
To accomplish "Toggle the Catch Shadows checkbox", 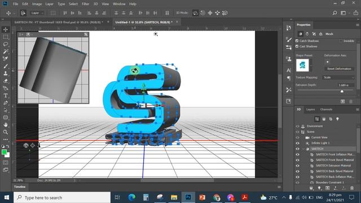I will (297, 41).
